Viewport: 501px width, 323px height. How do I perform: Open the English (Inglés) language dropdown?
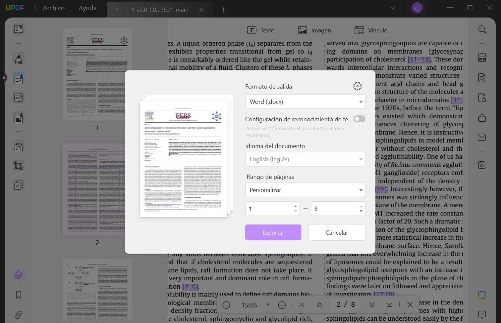pos(305,159)
